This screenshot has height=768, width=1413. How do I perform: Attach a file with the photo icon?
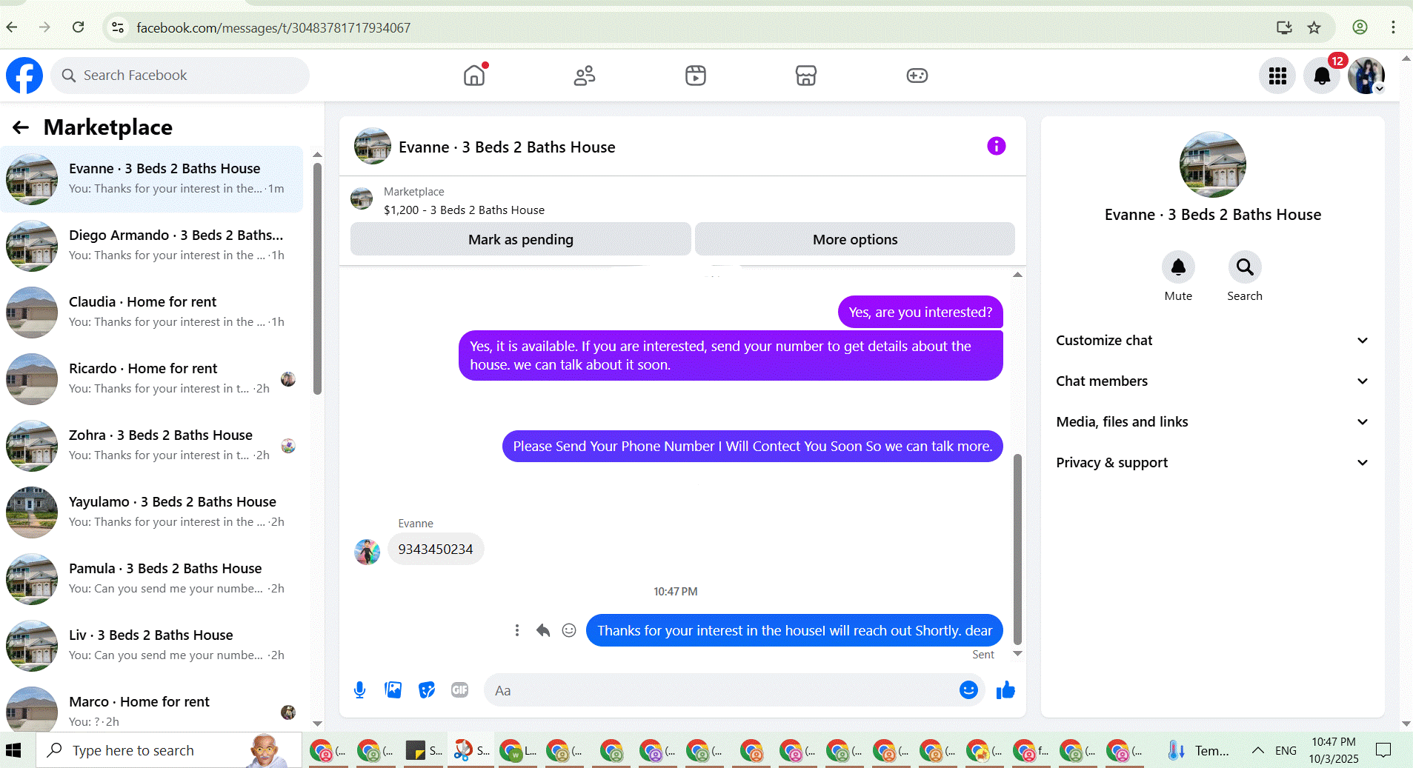(393, 690)
